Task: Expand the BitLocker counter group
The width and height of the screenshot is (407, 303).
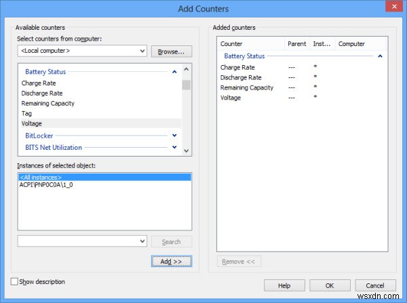Action: (x=174, y=136)
